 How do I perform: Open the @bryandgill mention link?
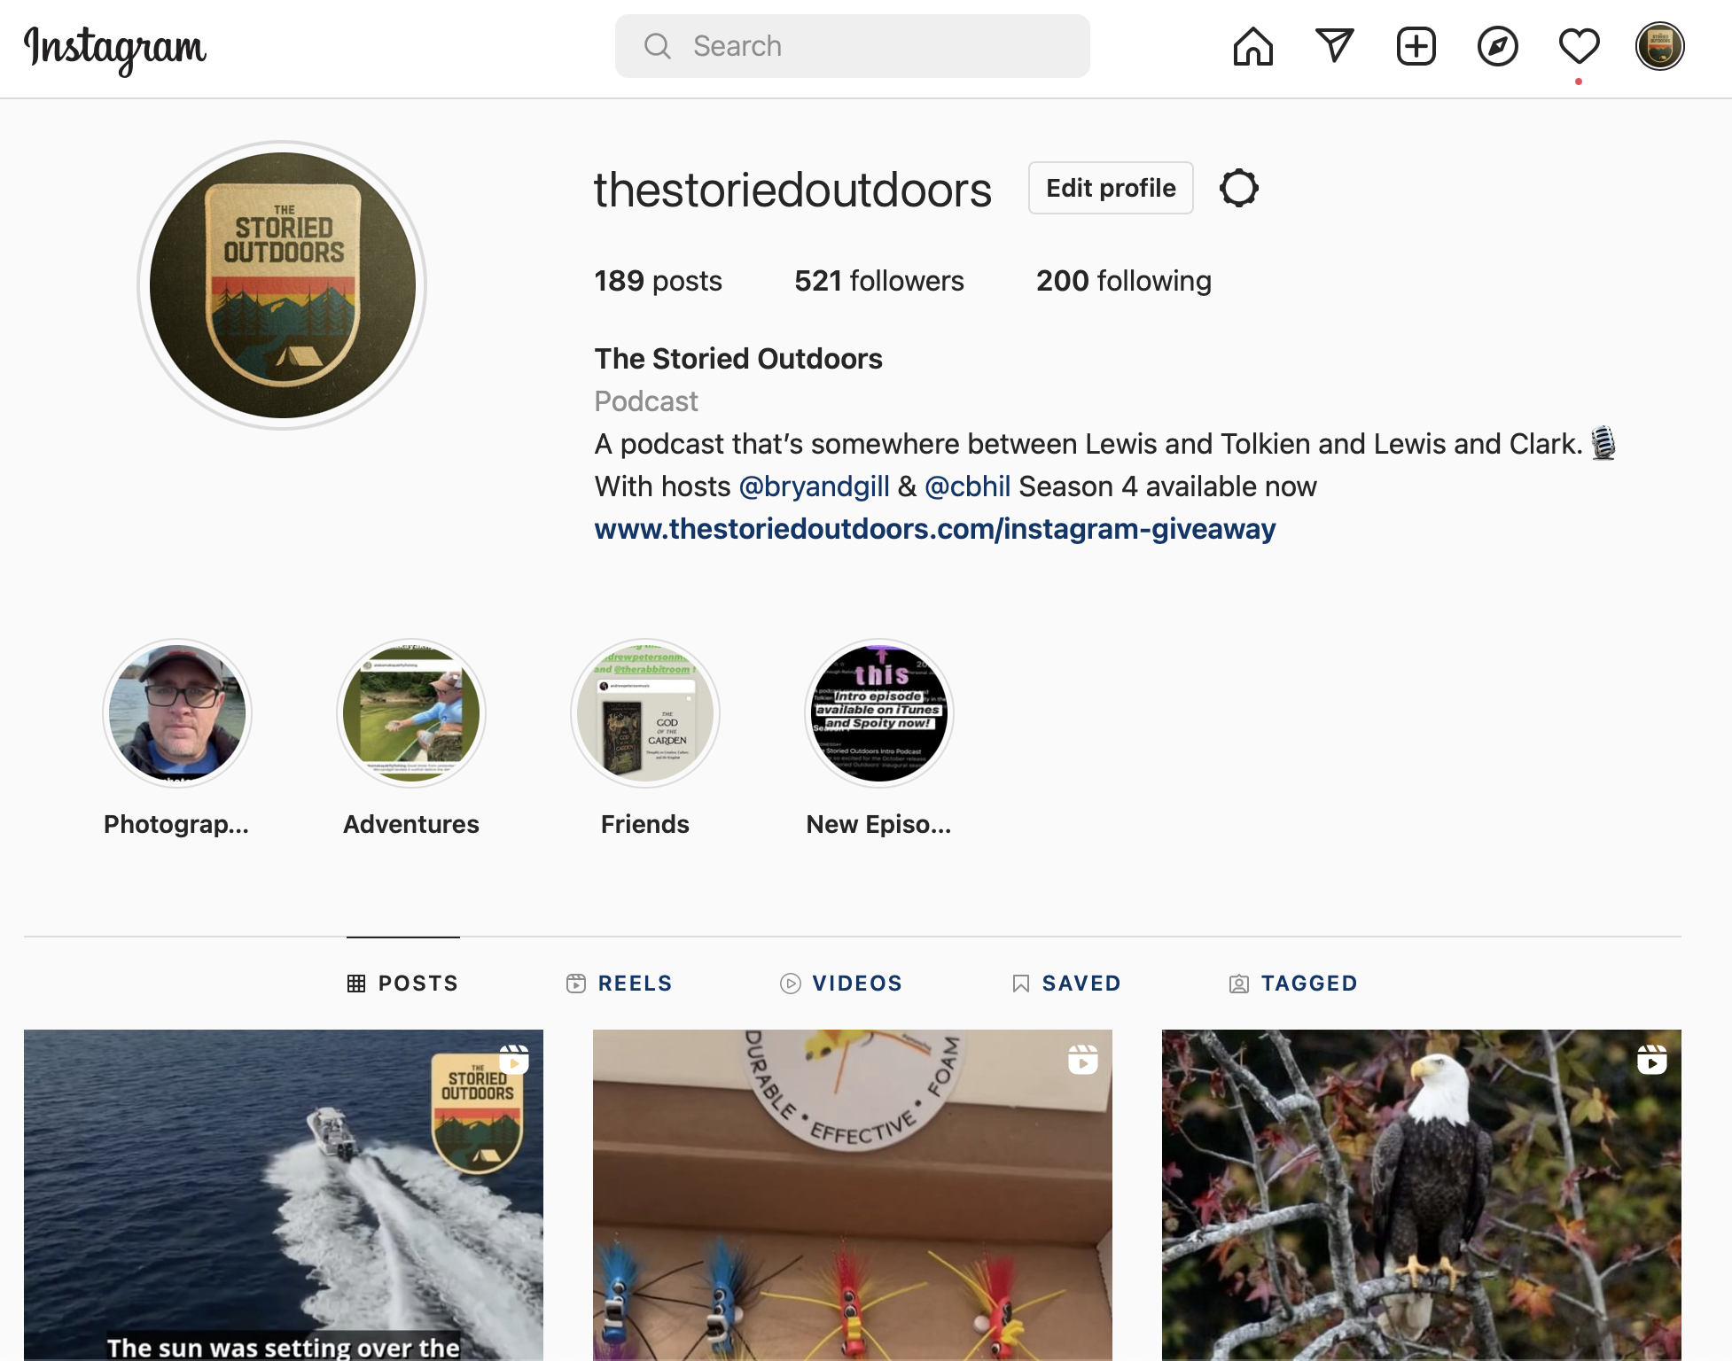814,486
